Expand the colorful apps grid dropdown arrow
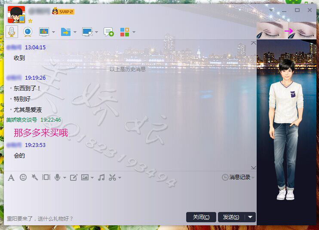 [x=134, y=32]
